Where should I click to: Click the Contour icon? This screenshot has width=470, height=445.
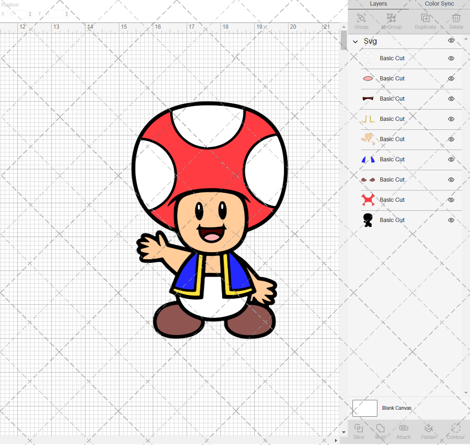point(455,428)
